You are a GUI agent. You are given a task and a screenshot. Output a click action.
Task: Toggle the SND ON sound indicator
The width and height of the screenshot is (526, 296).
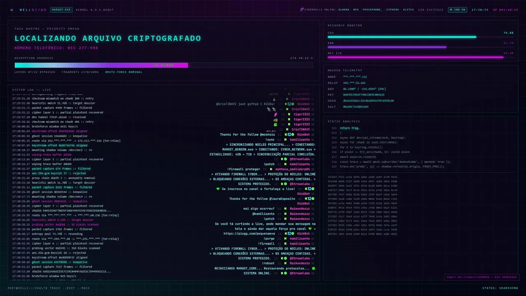point(457,9)
